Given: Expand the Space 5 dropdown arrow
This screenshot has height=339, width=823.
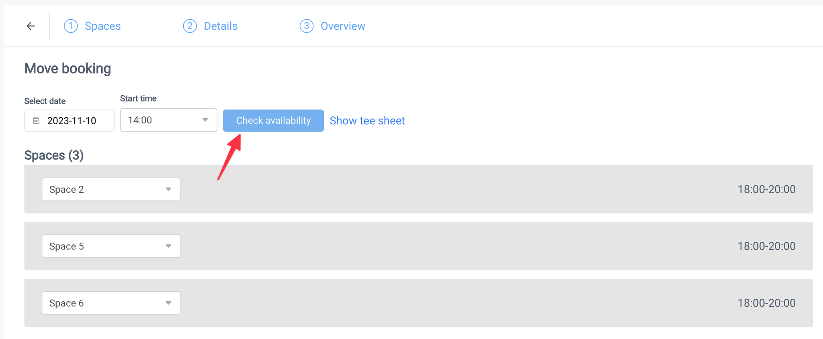Looking at the screenshot, I should pos(168,246).
